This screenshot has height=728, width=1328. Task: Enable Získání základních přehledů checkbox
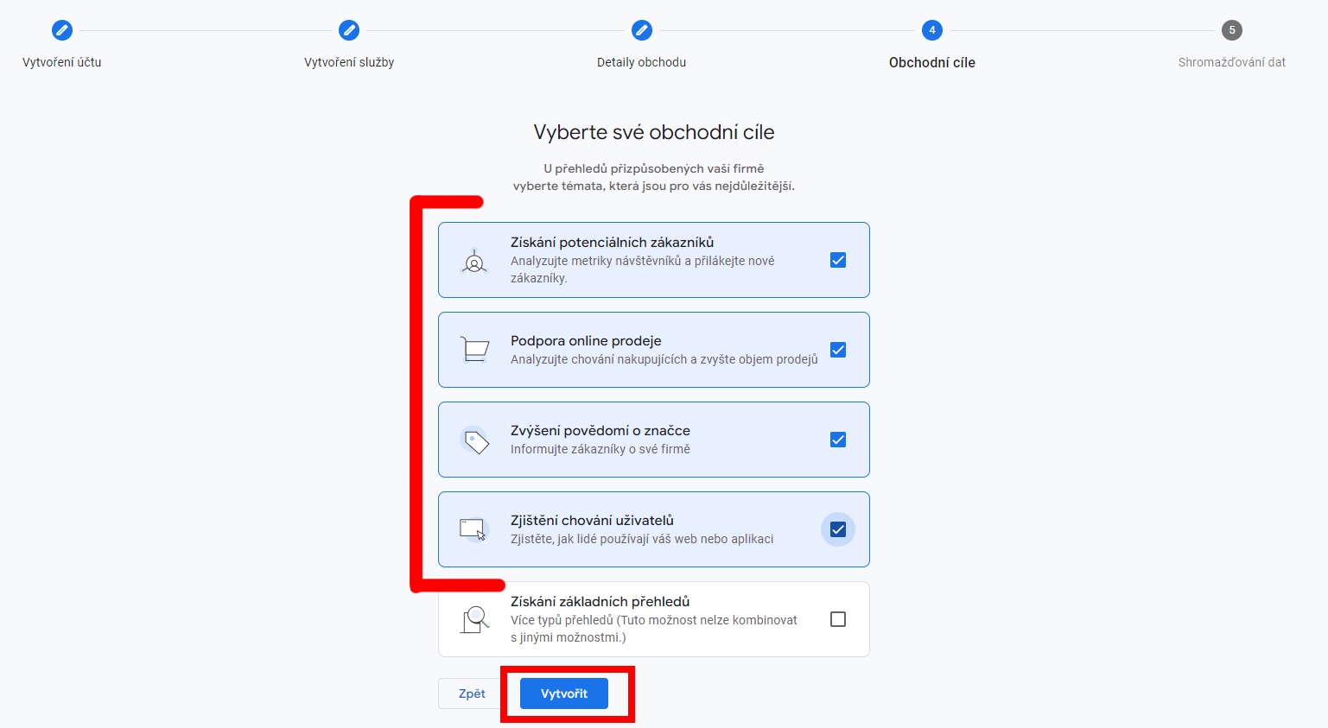pos(838,619)
